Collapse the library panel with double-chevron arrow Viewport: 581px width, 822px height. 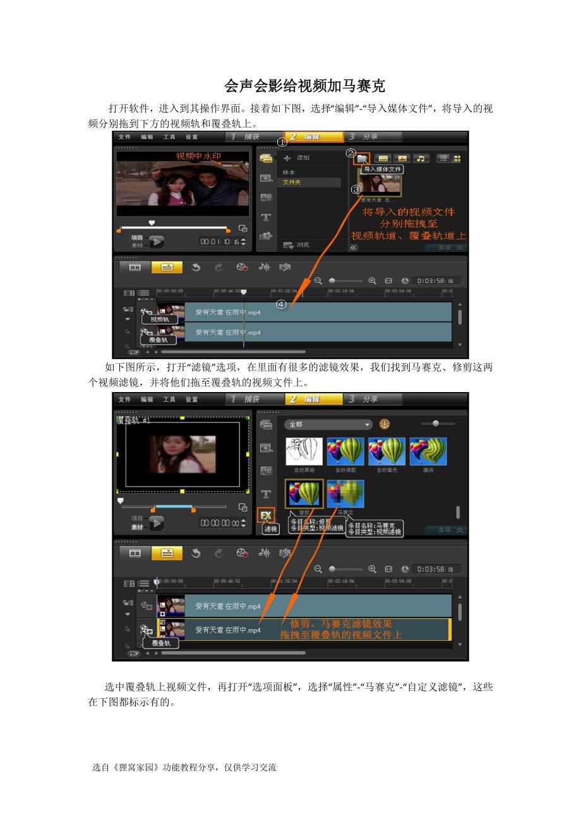point(354,247)
